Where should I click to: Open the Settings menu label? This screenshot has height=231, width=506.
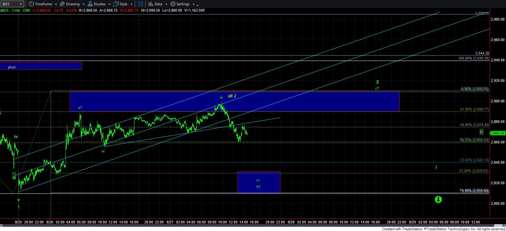(x=183, y=4)
